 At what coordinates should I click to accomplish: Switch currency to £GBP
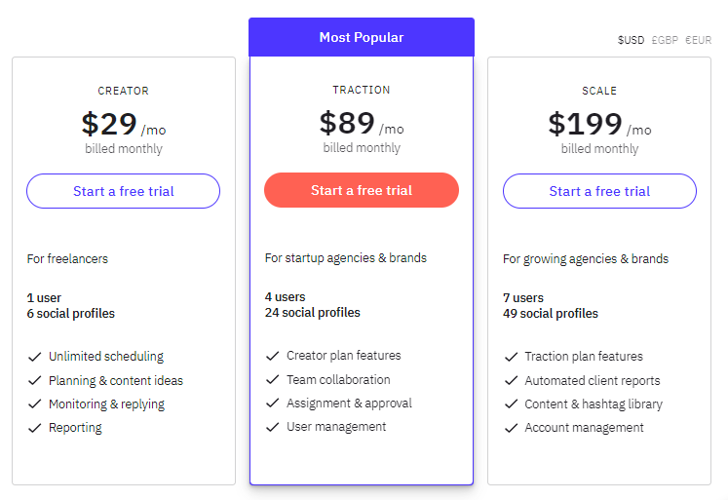(665, 40)
